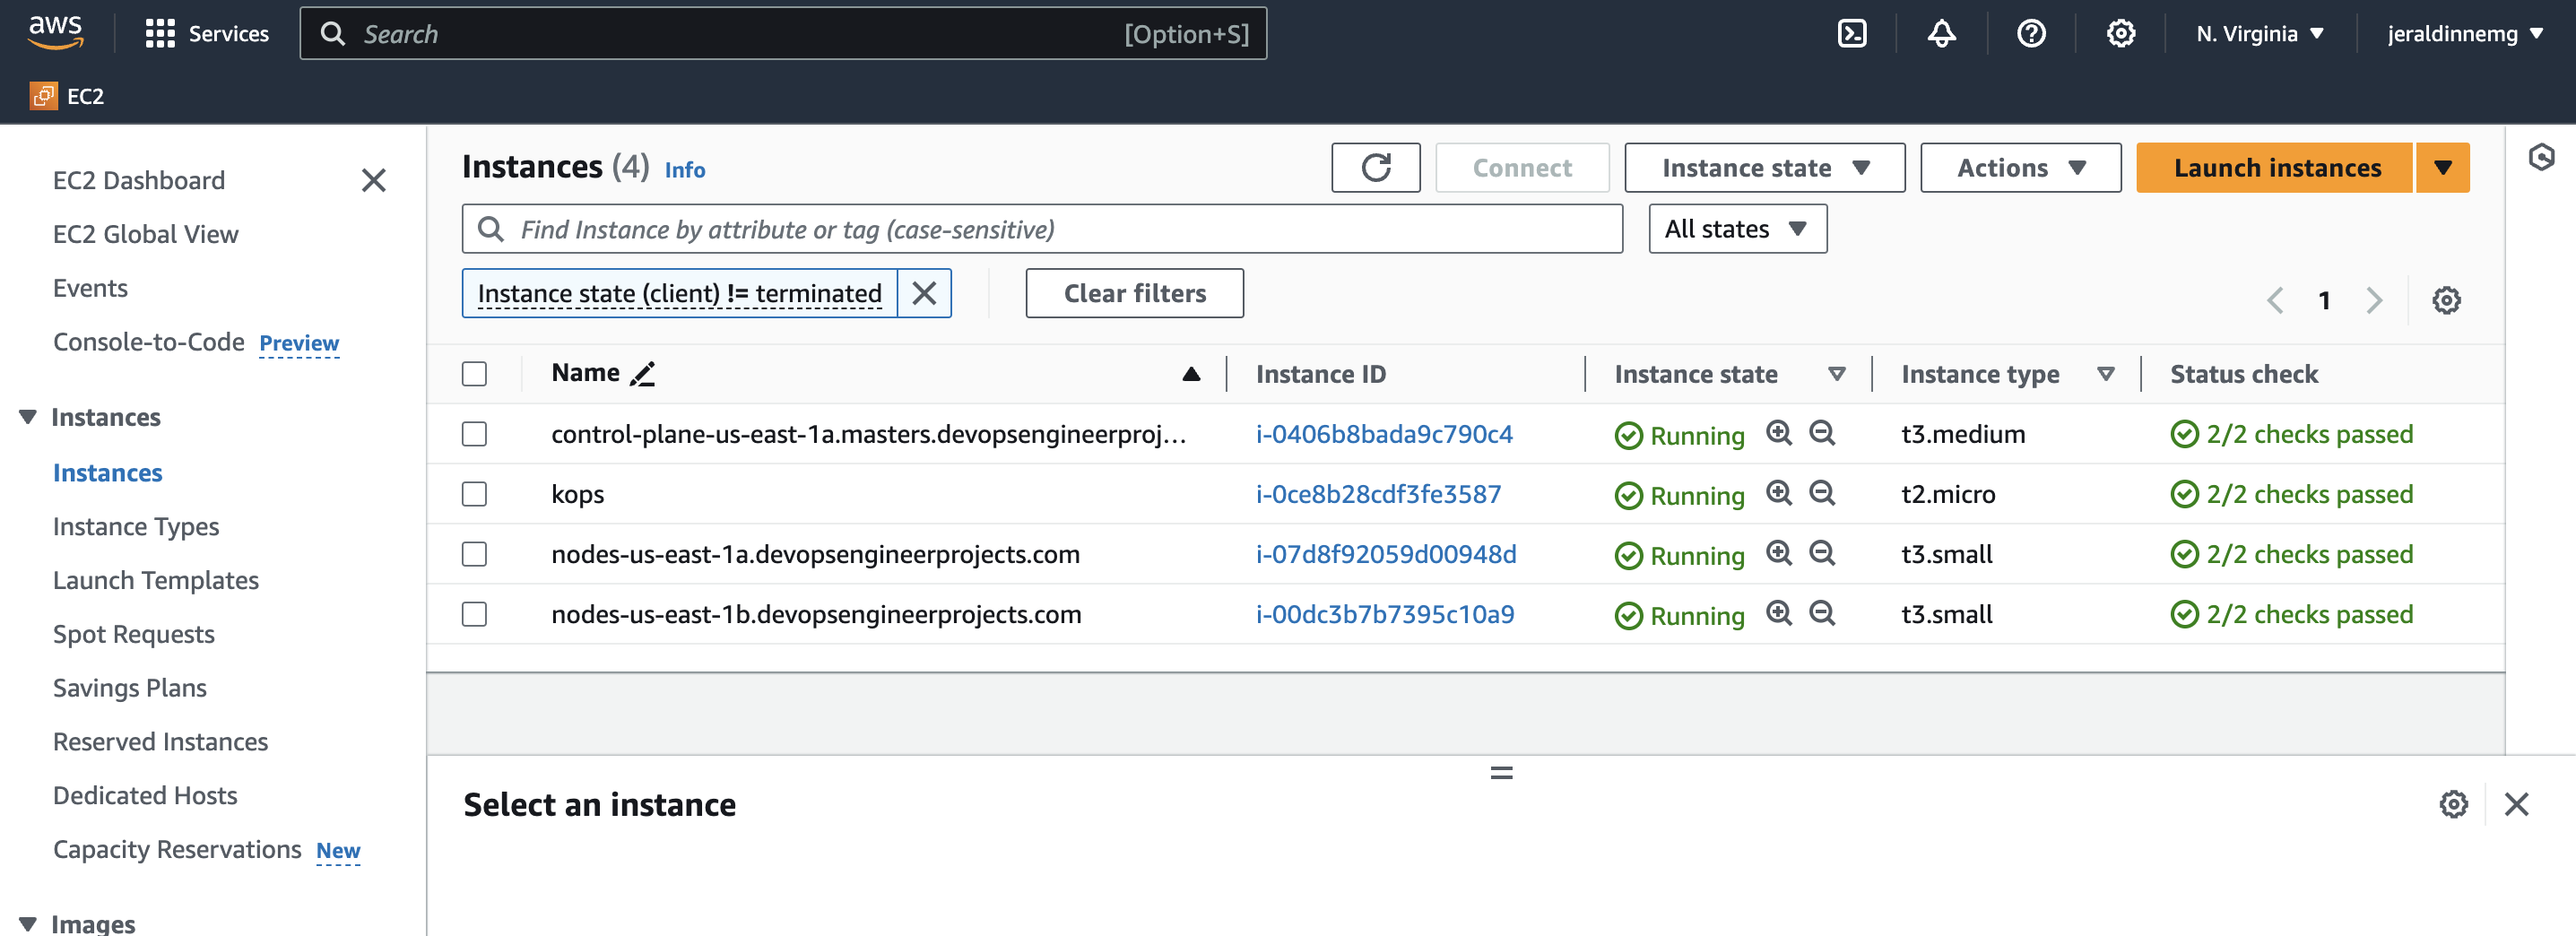
Task: Open details panel settings gear
Action: click(2453, 804)
